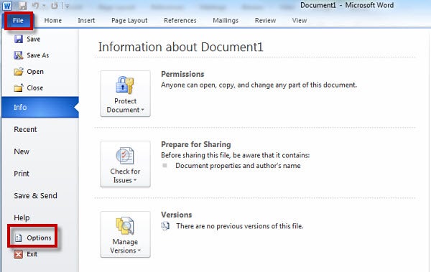Viewport: 431px width, 272px height.
Task: Open the Mailings ribbon tab
Action: tap(226, 21)
